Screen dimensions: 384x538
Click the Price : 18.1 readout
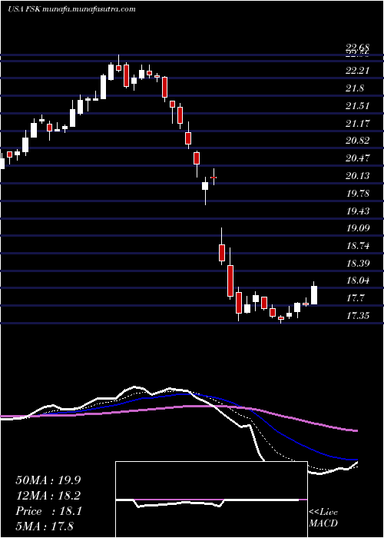48,511
